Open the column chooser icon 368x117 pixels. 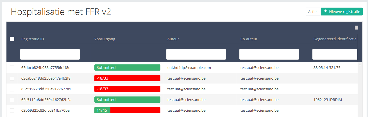coord(356,28)
